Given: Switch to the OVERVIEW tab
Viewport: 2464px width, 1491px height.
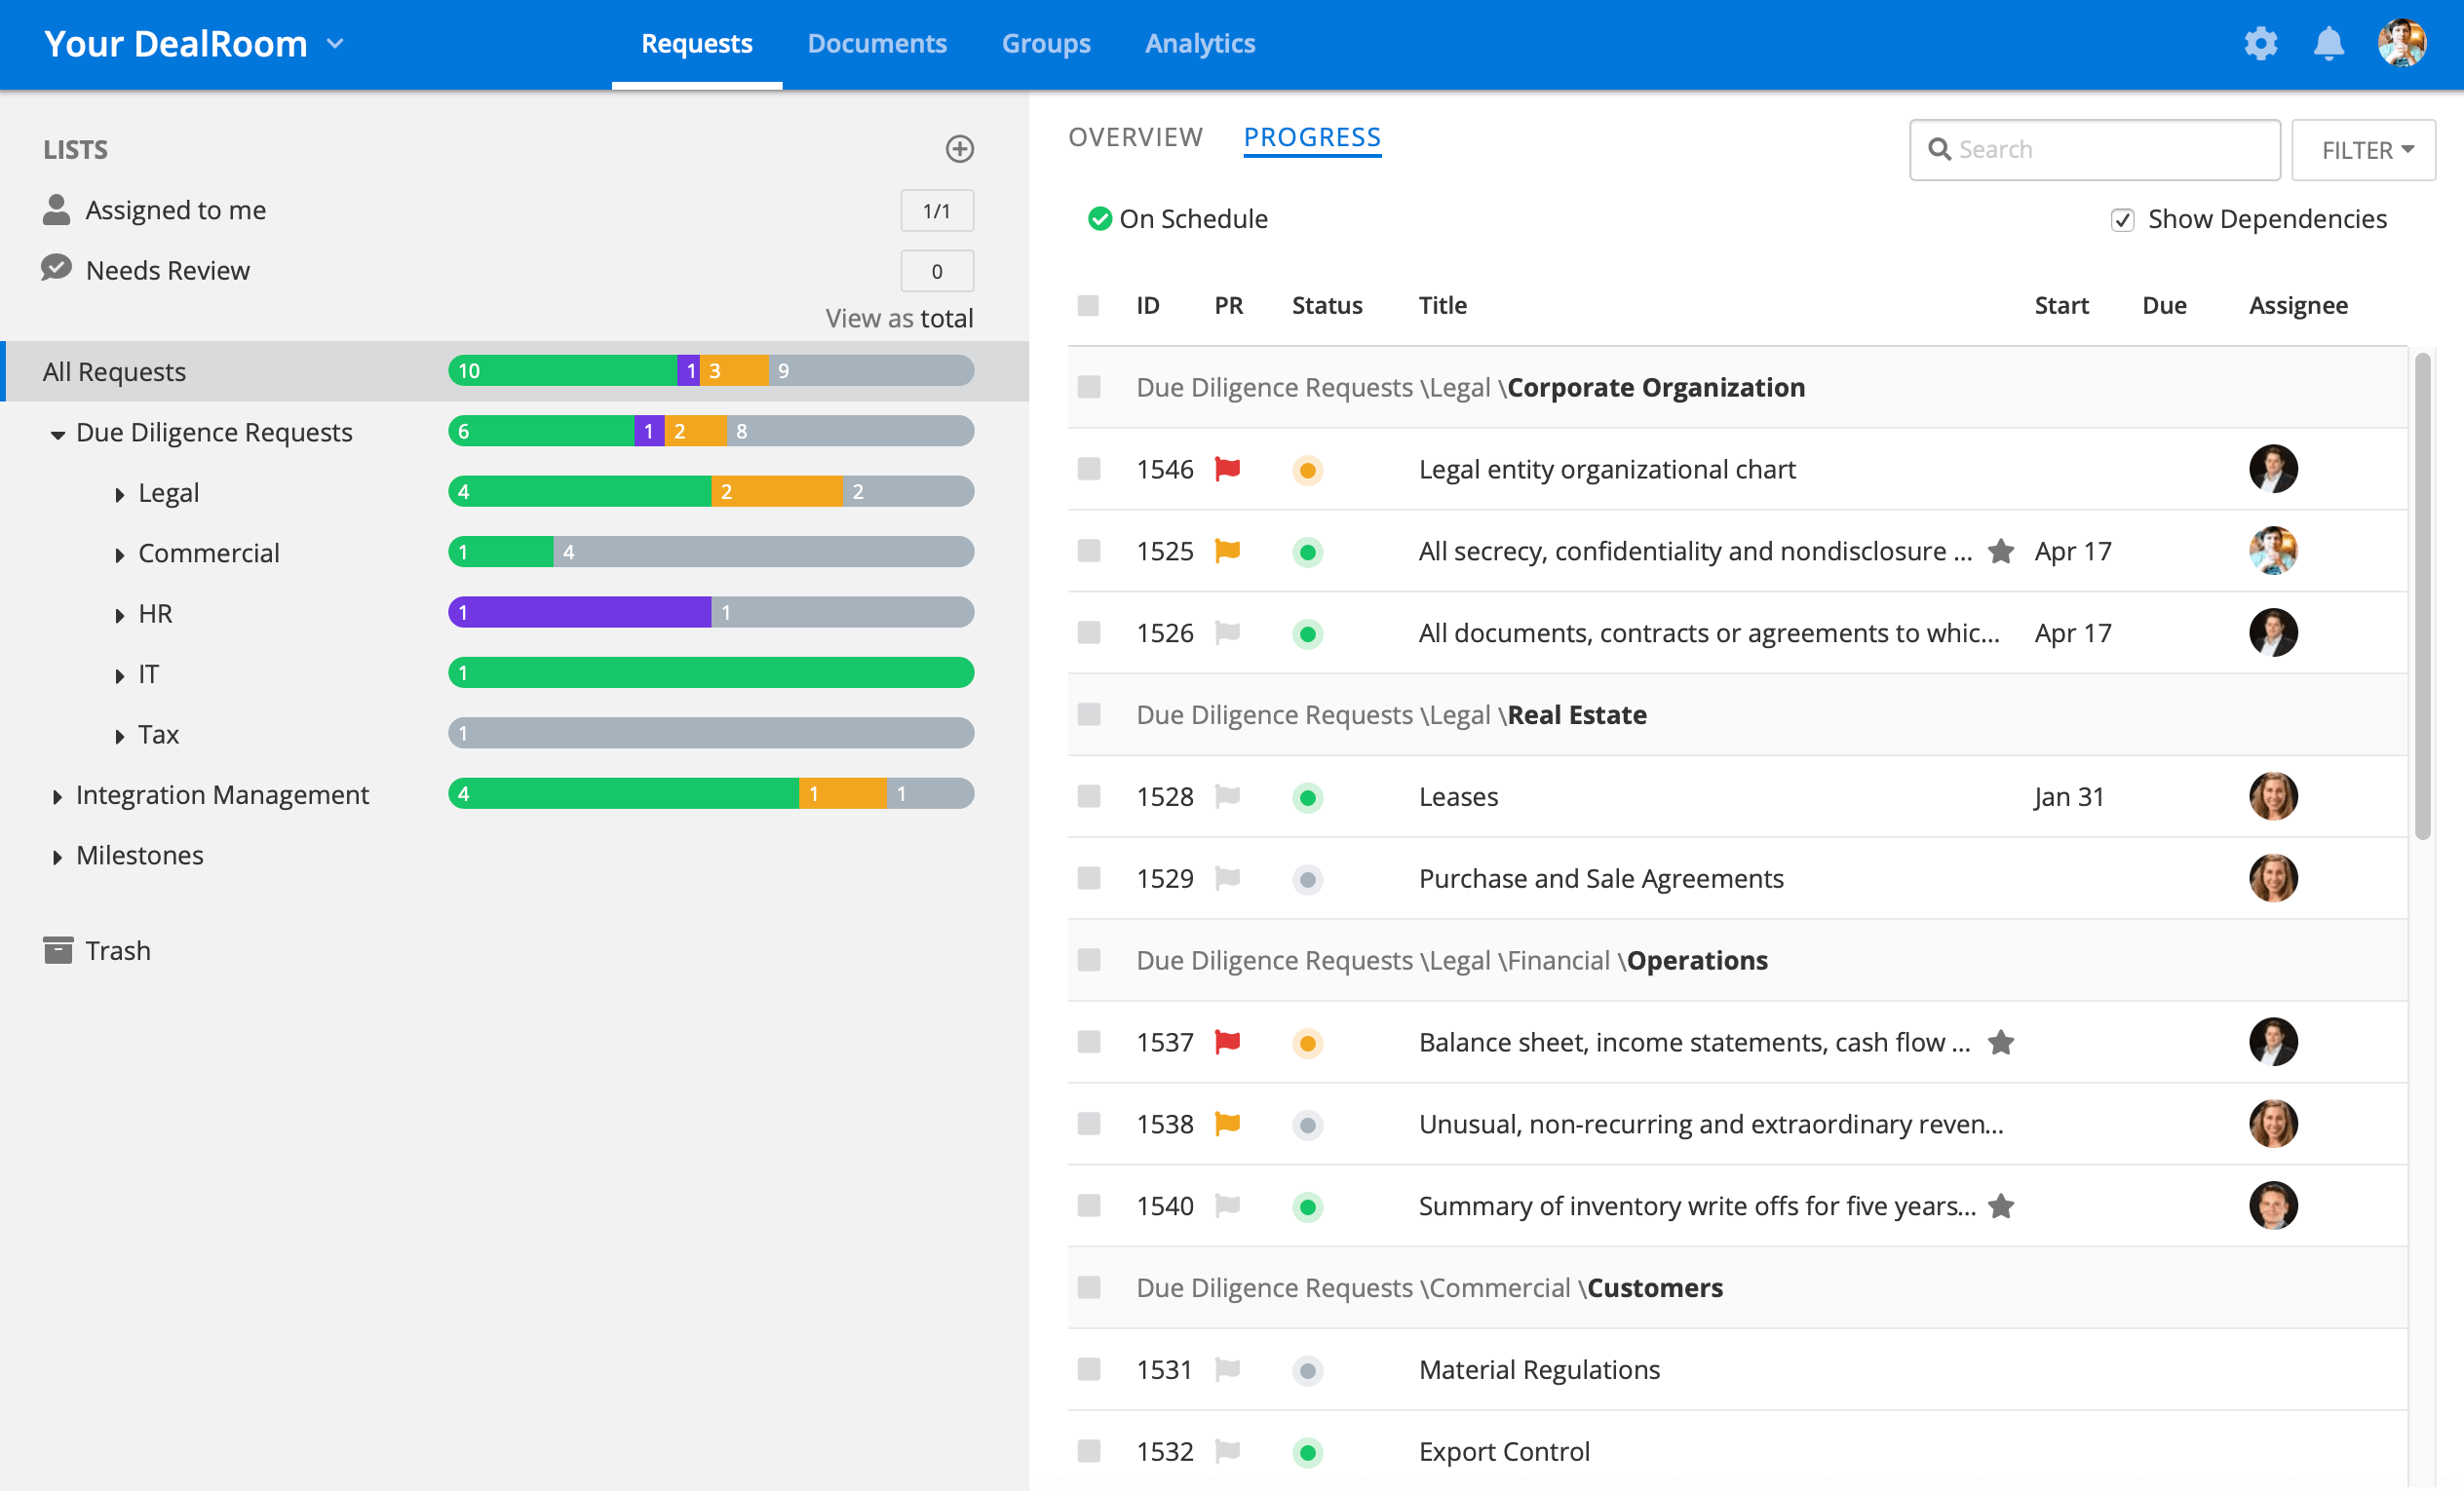Looking at the screenshot, I should (x=1135, y=137).
